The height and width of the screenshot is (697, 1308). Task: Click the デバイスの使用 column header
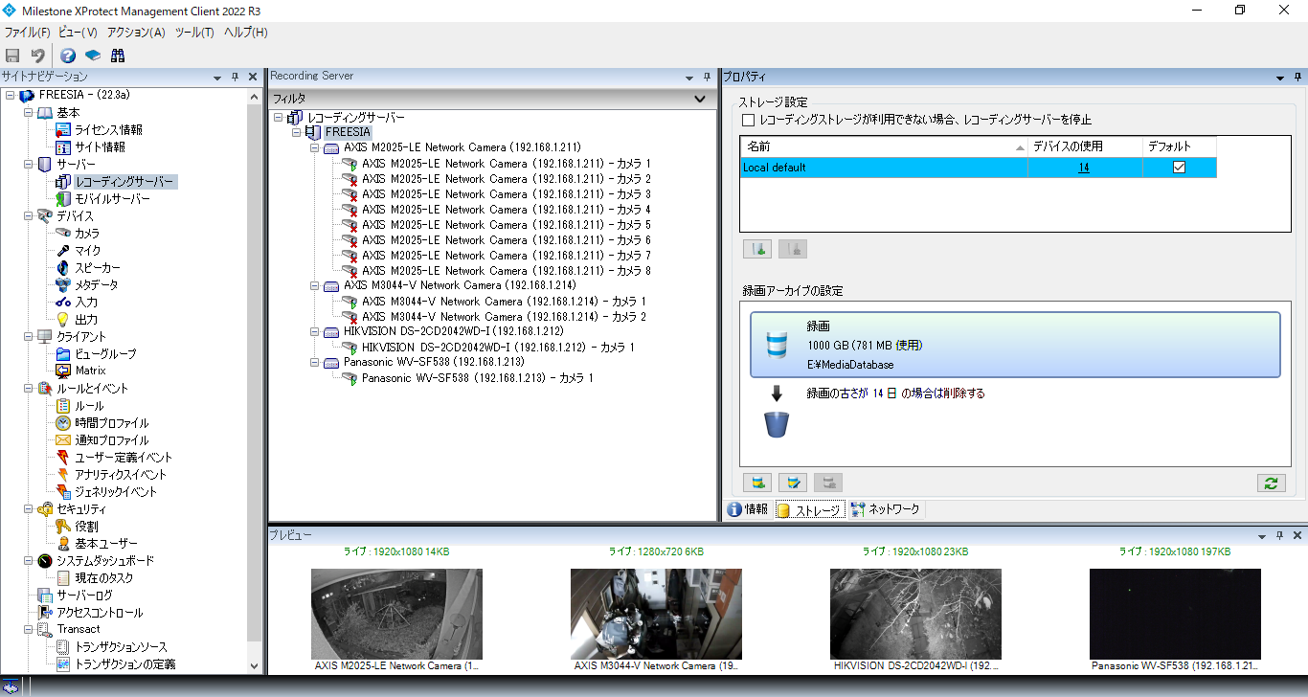coord(1085,146)
